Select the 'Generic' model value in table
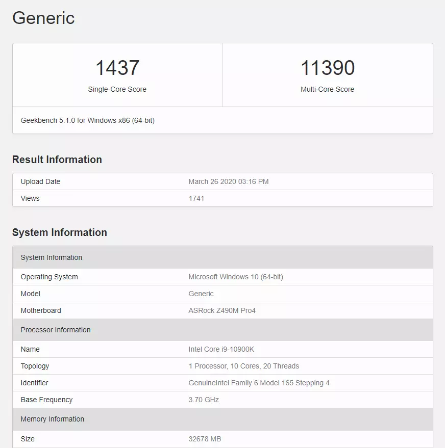The width and height of the screenshot is (445, 448). (201, 294)
